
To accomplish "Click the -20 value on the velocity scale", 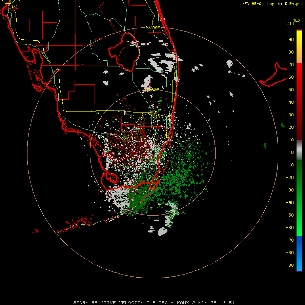I will click(x=290, y=177).
